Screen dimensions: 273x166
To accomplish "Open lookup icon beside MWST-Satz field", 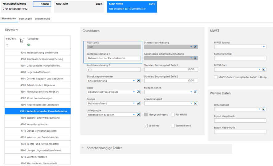I will pyautogui.click(x=264, y=69).
